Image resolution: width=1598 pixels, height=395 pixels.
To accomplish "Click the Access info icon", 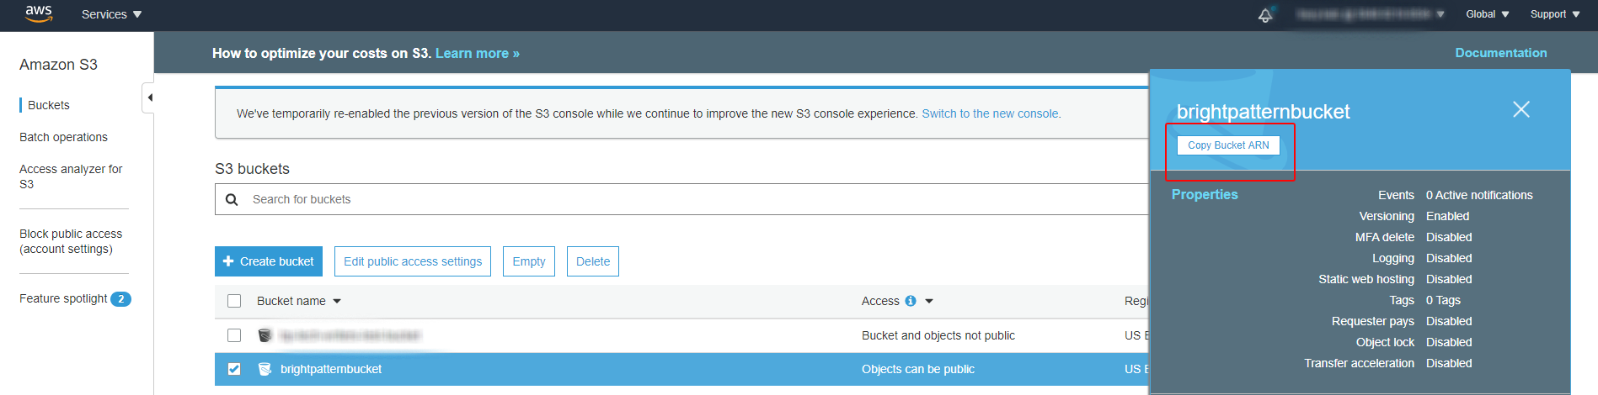I will click(x=911, y=301).
